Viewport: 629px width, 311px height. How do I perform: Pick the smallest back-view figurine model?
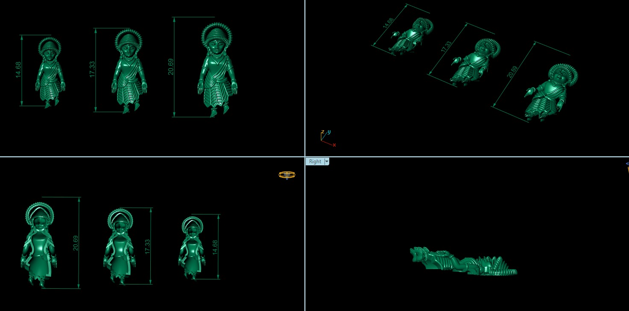(x=192, y=248)
